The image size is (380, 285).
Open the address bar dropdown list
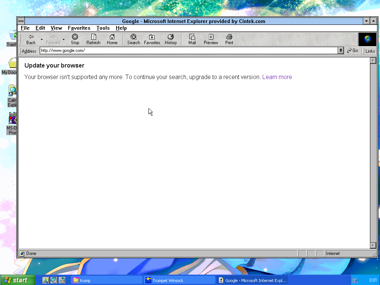pyautogui.click(x=341, y=51)
